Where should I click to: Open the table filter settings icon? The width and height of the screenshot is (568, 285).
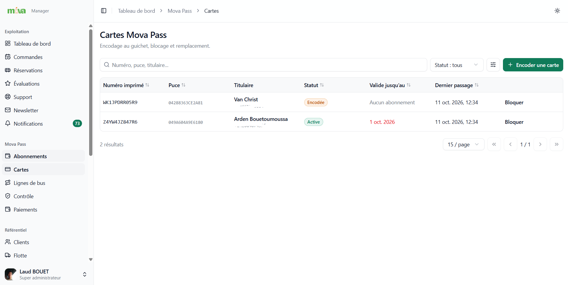493,65
